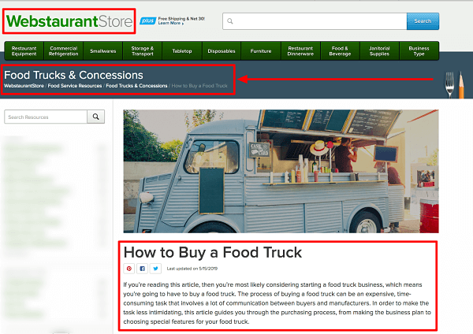The height and width of the screenshot is (334, 473).
Task: Open the Restaurant Equipment menu
Action: pyautogui.click(x=24, y=51)
